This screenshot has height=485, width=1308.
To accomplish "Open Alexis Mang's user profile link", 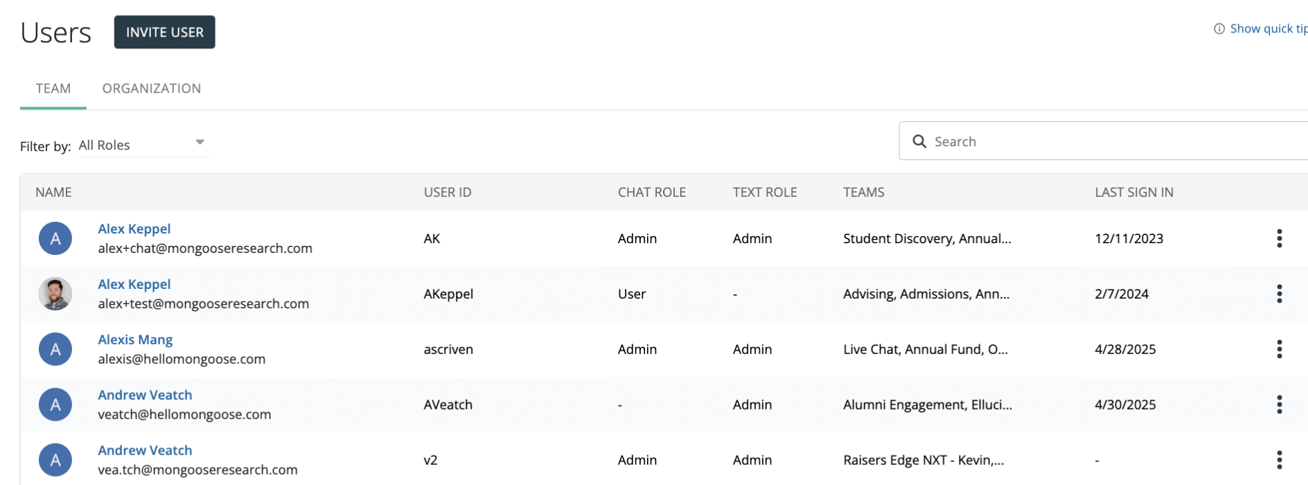I will coord(135,339).
